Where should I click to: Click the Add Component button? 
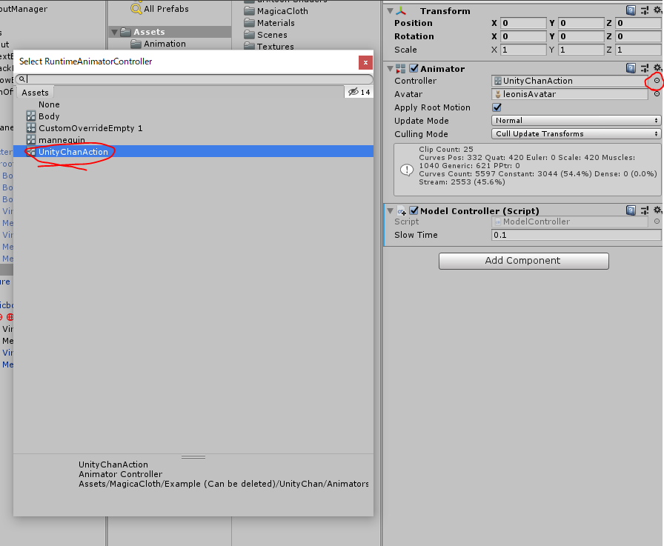[x=524, y=261]
